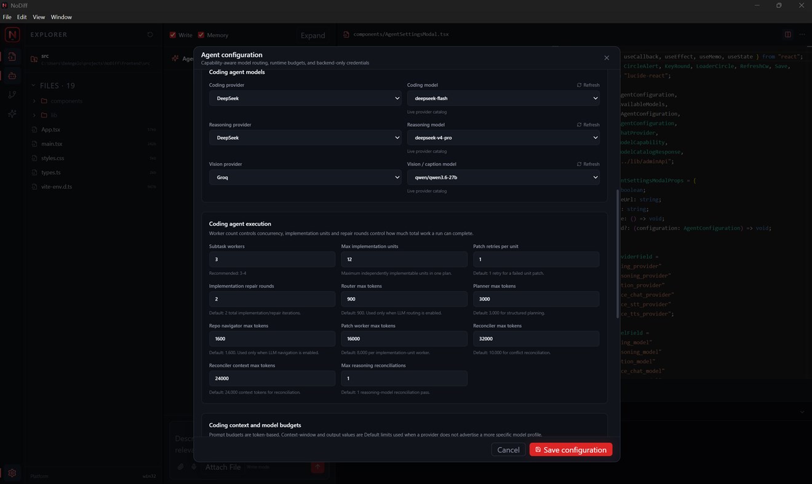The height and width of the screenshot is (484, 812).
Task: Open the Window menu
Action: (x=62, y=17)
